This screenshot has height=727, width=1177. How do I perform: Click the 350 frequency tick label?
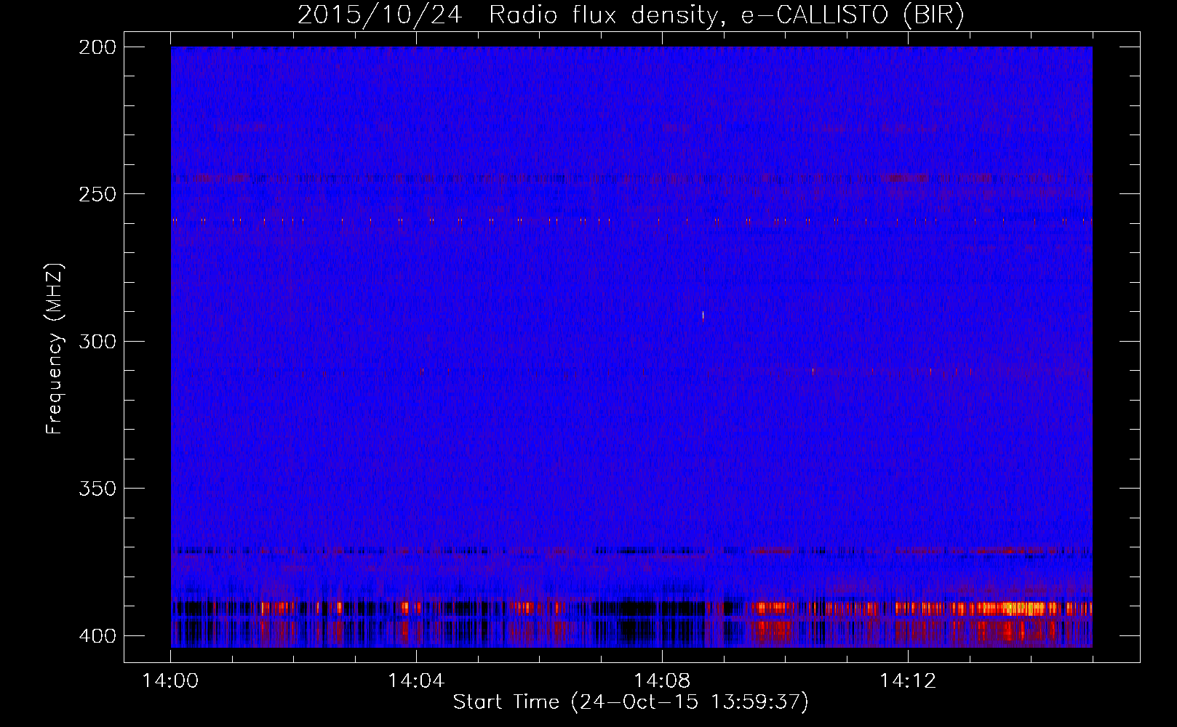(x=97, y=489)
